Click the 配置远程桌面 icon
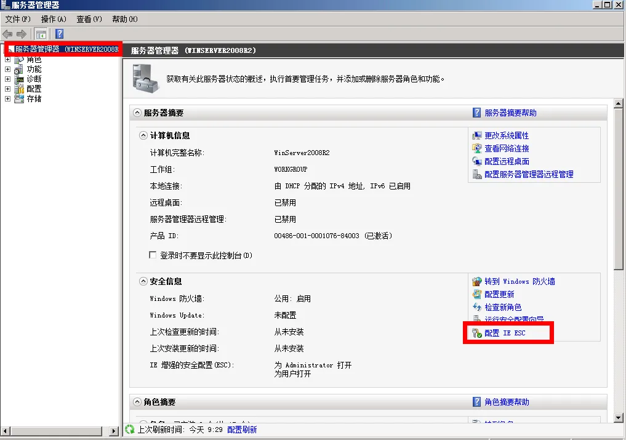This screenshot has height=440, width=626. [477, 161]
